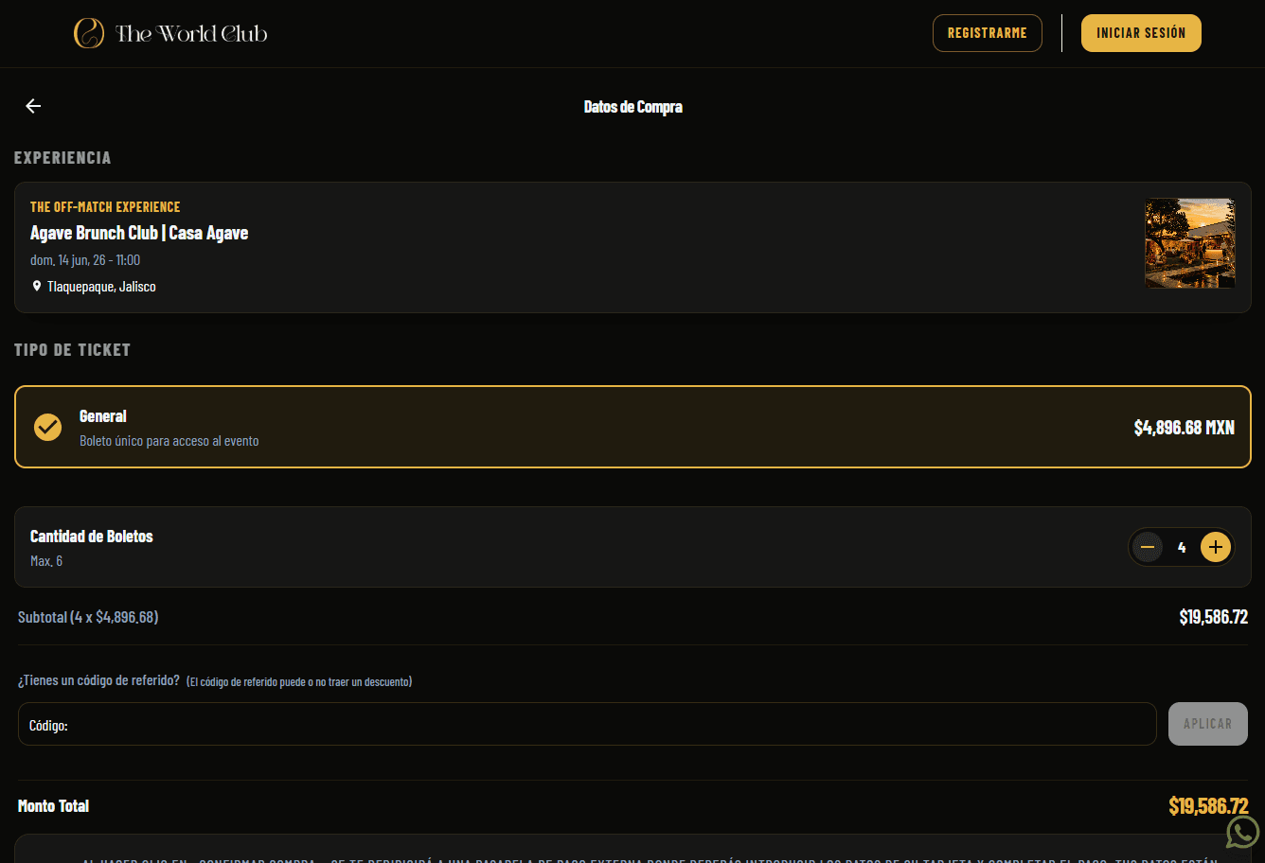The width and height of the screenshot is (1265, 863).
Task: Click the Aplicar referral code button
Action: click(1208, 724)
